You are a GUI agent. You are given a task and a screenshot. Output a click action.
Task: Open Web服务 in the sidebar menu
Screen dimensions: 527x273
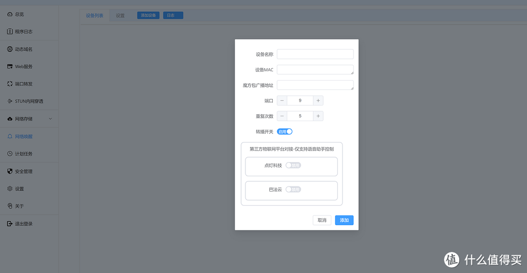(29, 66)
